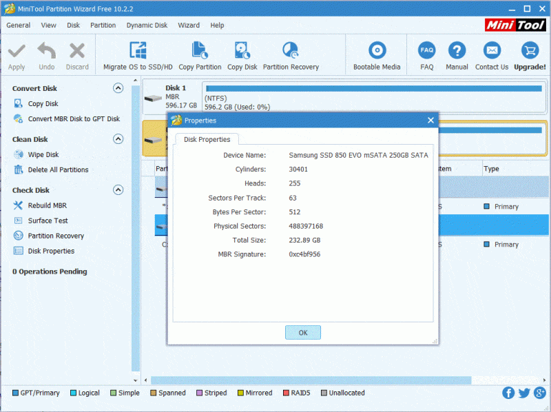This screenshot has width=551, height=412.
Task: Click the Contact Us envelope icon
Action: pyautogui.click(x=492, y=50)
